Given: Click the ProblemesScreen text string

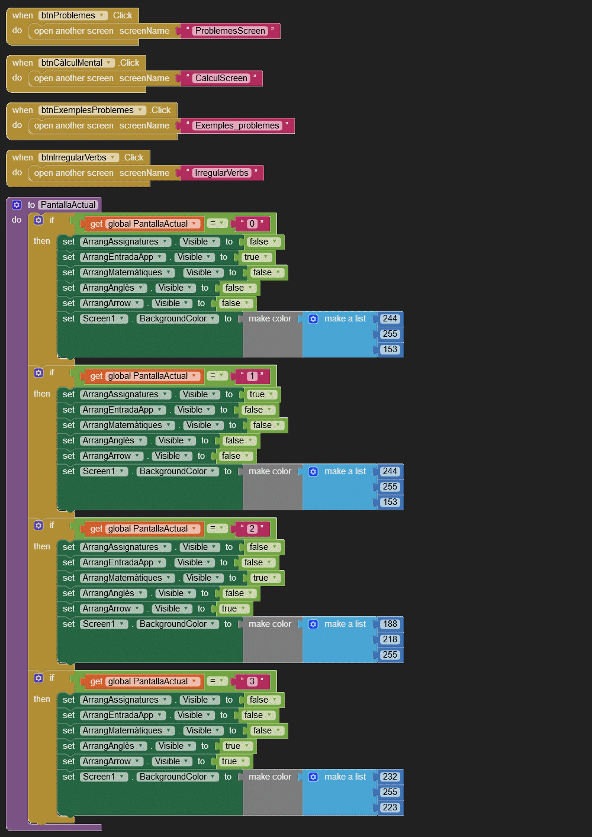Looking at the screenshot, I should (230, 31).
